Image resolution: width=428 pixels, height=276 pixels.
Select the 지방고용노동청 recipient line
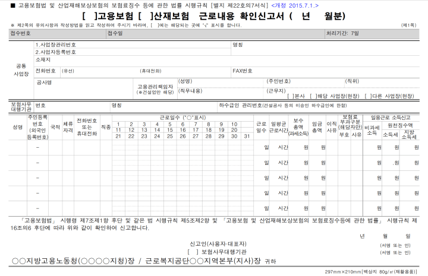[x=144, y=261]
